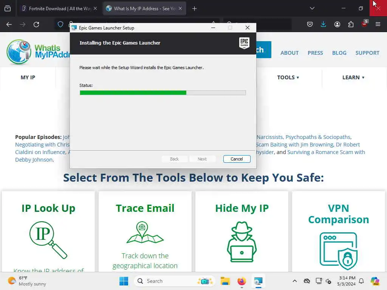
Task: Open the Trace Email tool heading
Action: [145, 208]
